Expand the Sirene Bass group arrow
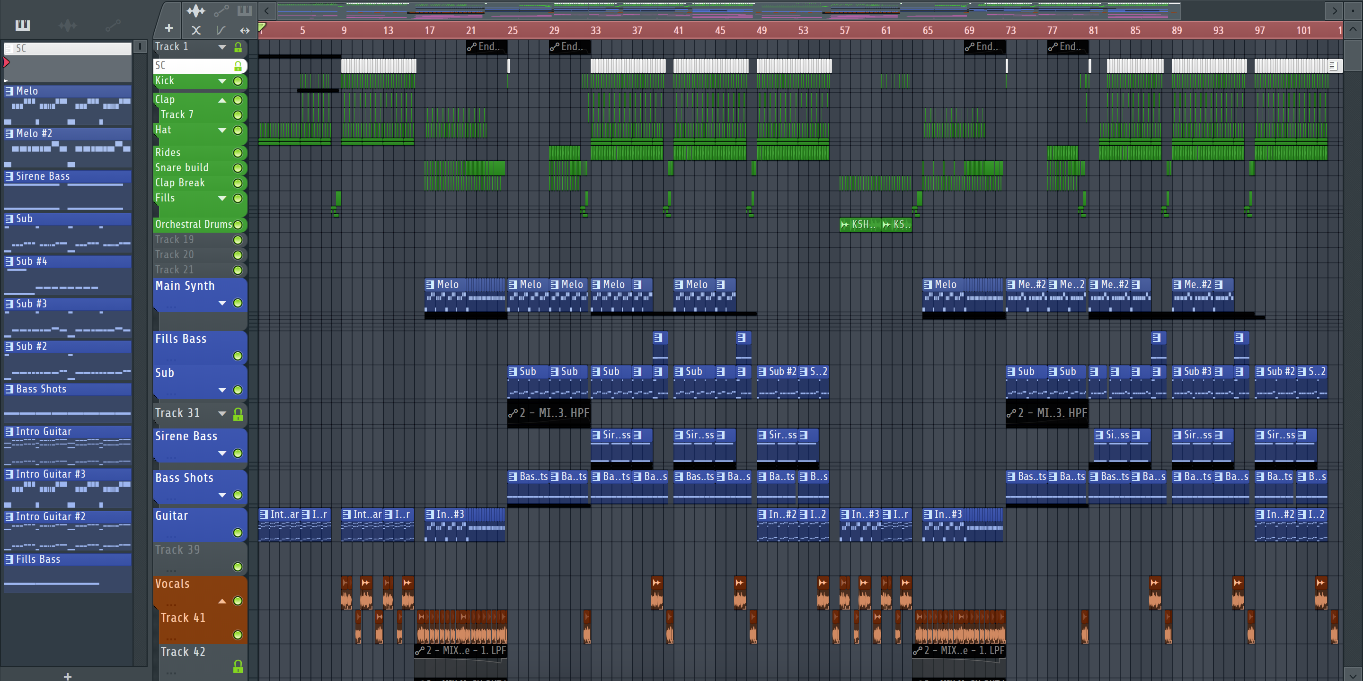This screenshot has width=1363, height=681. tap(222, 453)
